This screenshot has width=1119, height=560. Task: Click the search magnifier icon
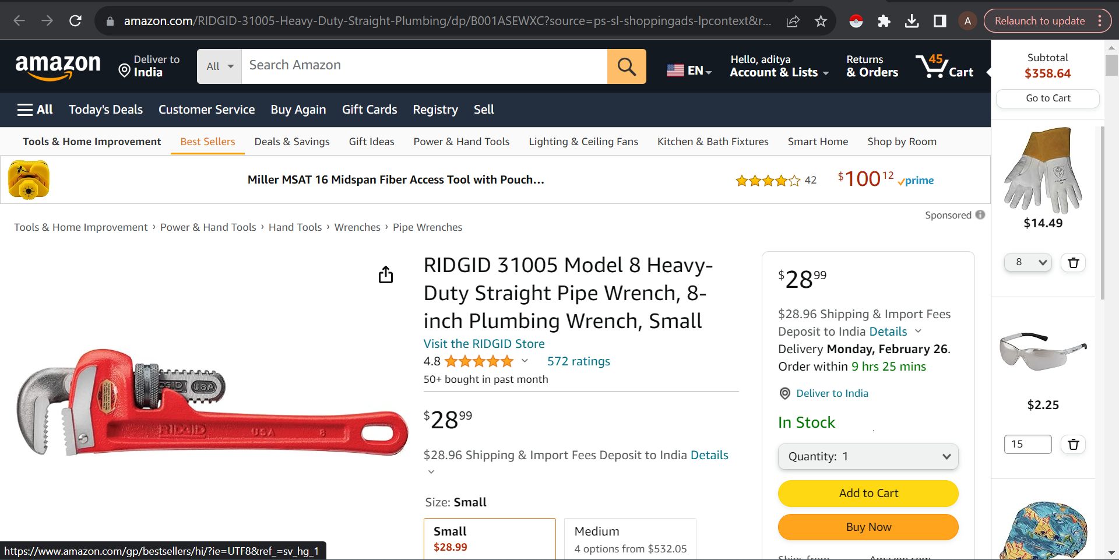627,66
